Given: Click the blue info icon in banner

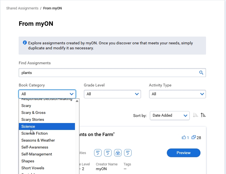Looking at the screenshot, I should [25, 43].
